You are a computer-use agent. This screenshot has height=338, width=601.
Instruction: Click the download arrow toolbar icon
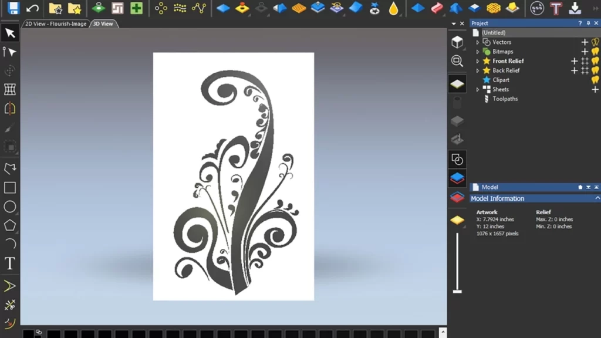coord(575,8)
